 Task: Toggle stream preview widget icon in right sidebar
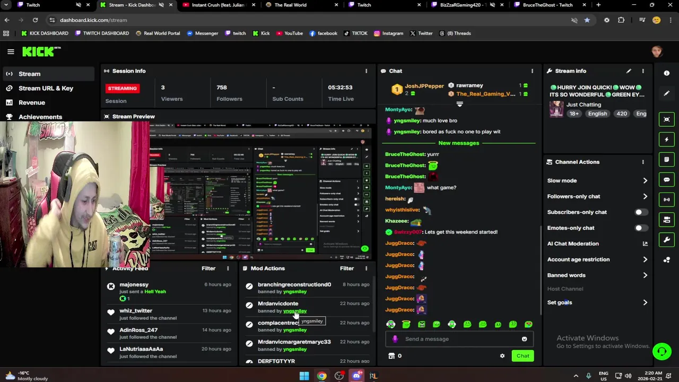pyautogui.click(x=667, y=119)
